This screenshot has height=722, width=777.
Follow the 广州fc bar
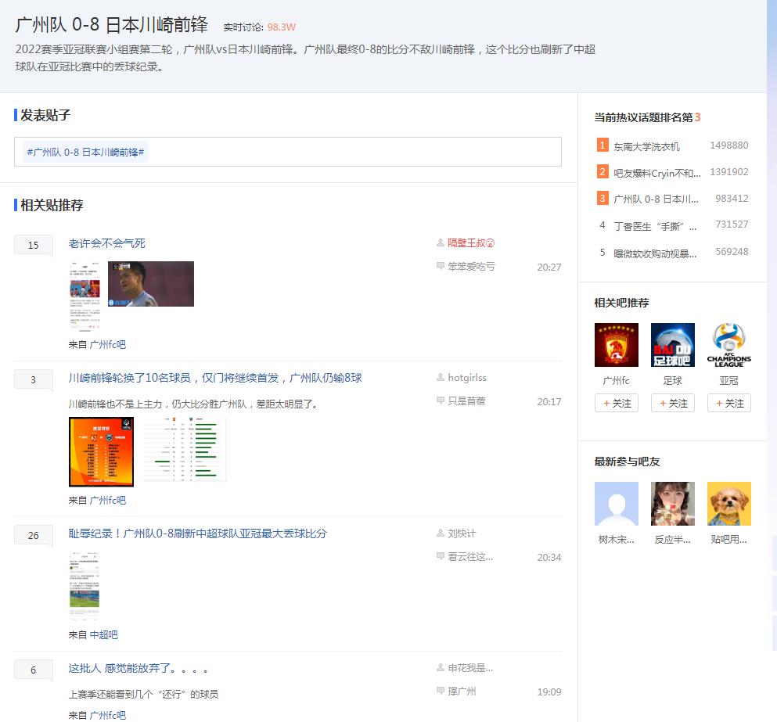(x=617, y=403)
